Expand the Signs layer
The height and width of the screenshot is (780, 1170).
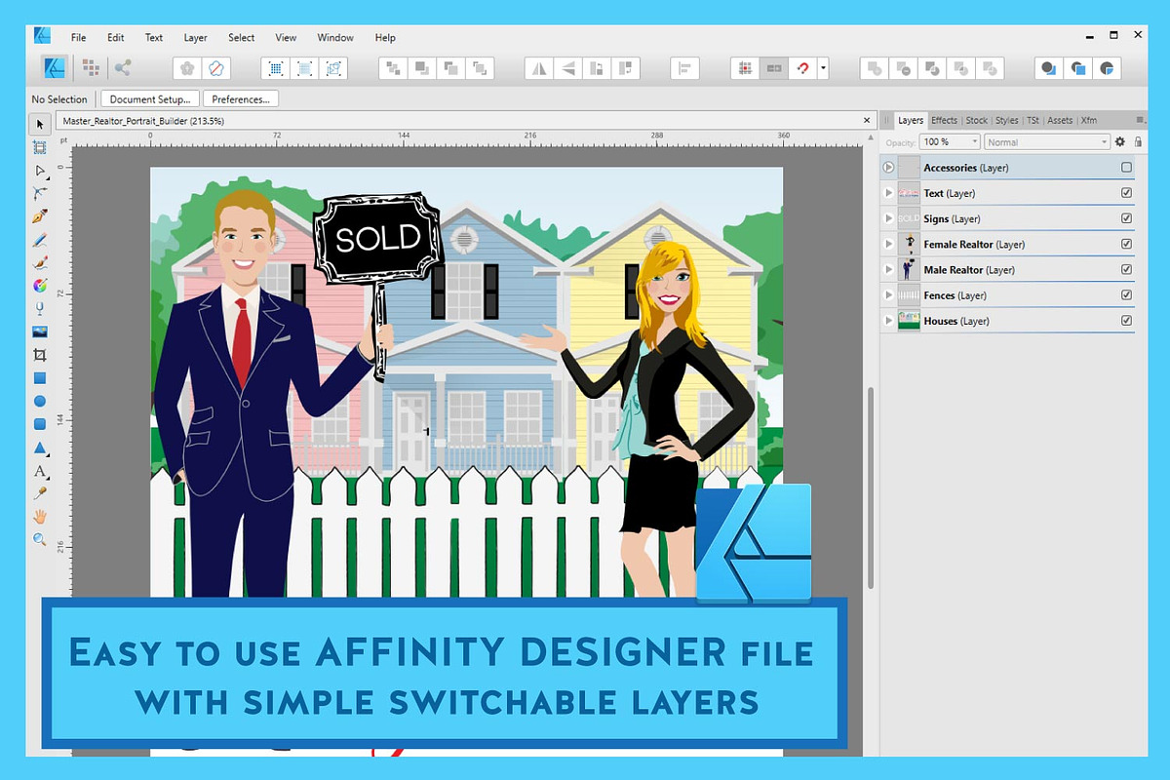coord(888,218)
